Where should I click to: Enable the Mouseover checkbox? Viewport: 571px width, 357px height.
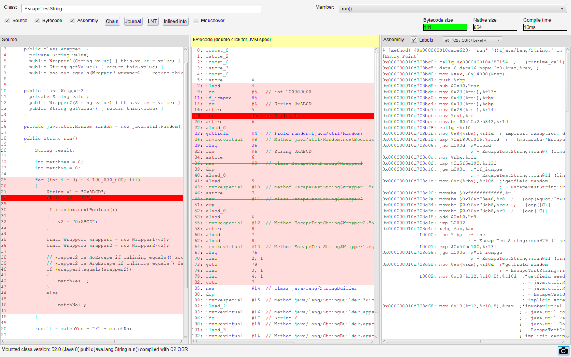[196, 21]
